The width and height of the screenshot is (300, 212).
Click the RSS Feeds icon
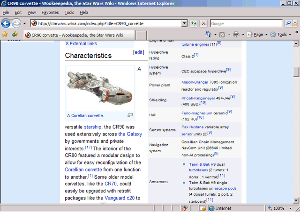click(222, 35)
